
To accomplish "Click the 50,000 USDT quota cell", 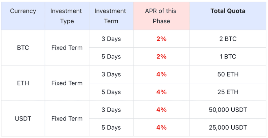I will pos(228,110).
